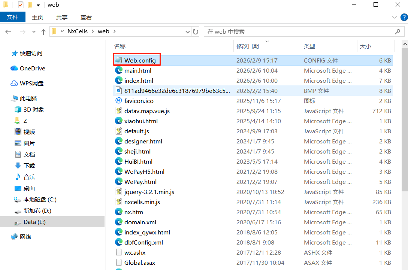Screen dimensions: 408x270
Task: Click the back navigation arrow
Action: (x=8, y=32)
